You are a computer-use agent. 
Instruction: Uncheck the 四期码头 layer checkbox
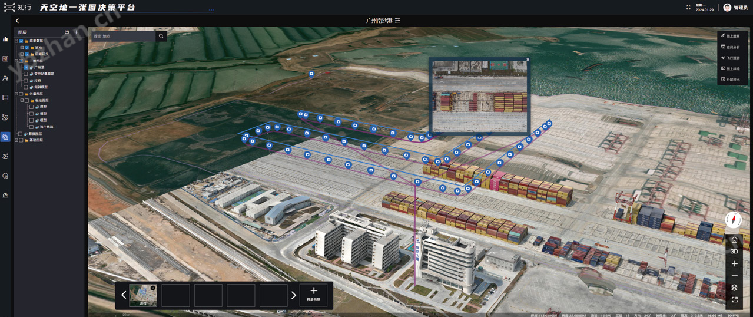click(x=27, y=54)
